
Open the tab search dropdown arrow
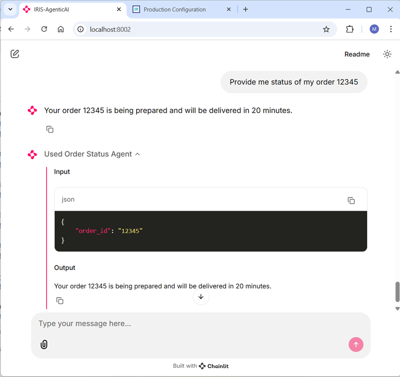[10, 9]
